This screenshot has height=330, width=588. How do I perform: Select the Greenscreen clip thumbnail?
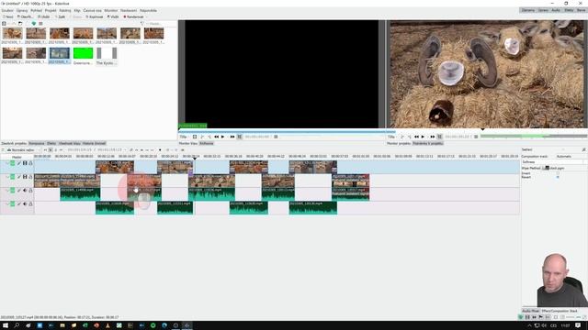click(83, 53)
